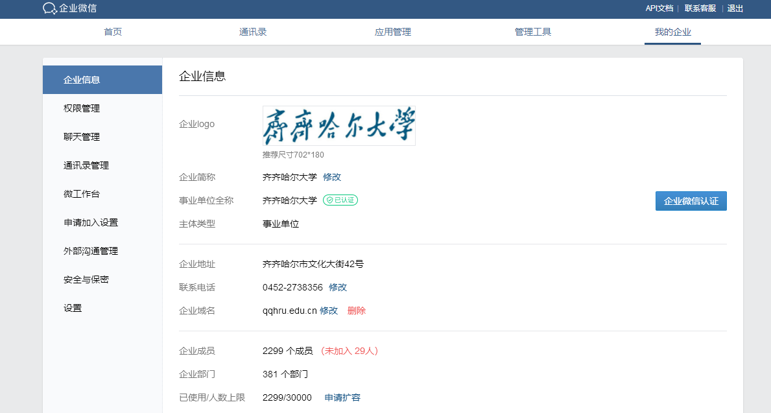Click 退出 to log out

coord(735,8)
